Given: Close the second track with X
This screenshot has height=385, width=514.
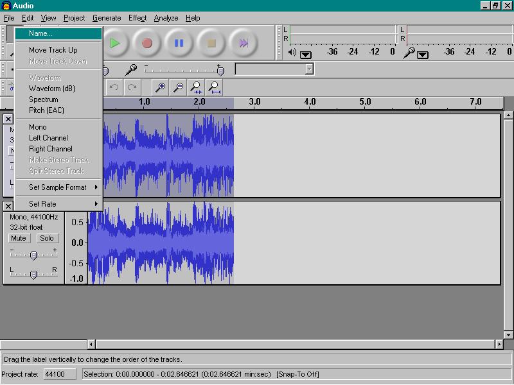Looking at the screenshot, I should tap(8, 206).
